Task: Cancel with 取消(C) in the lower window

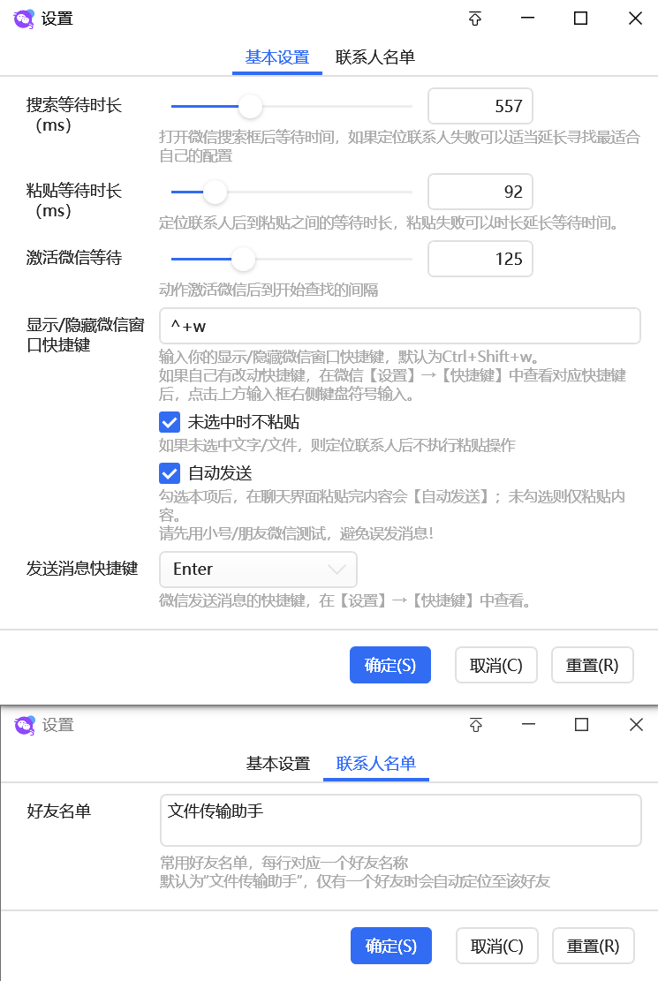Action: (x=496, y=946)
